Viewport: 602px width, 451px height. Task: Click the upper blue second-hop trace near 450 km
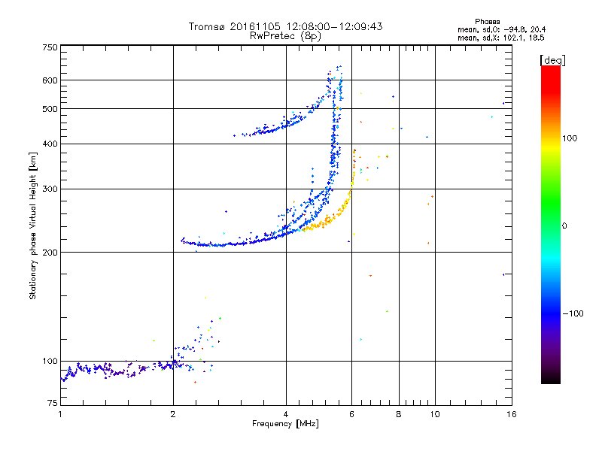tap(285, 124)
